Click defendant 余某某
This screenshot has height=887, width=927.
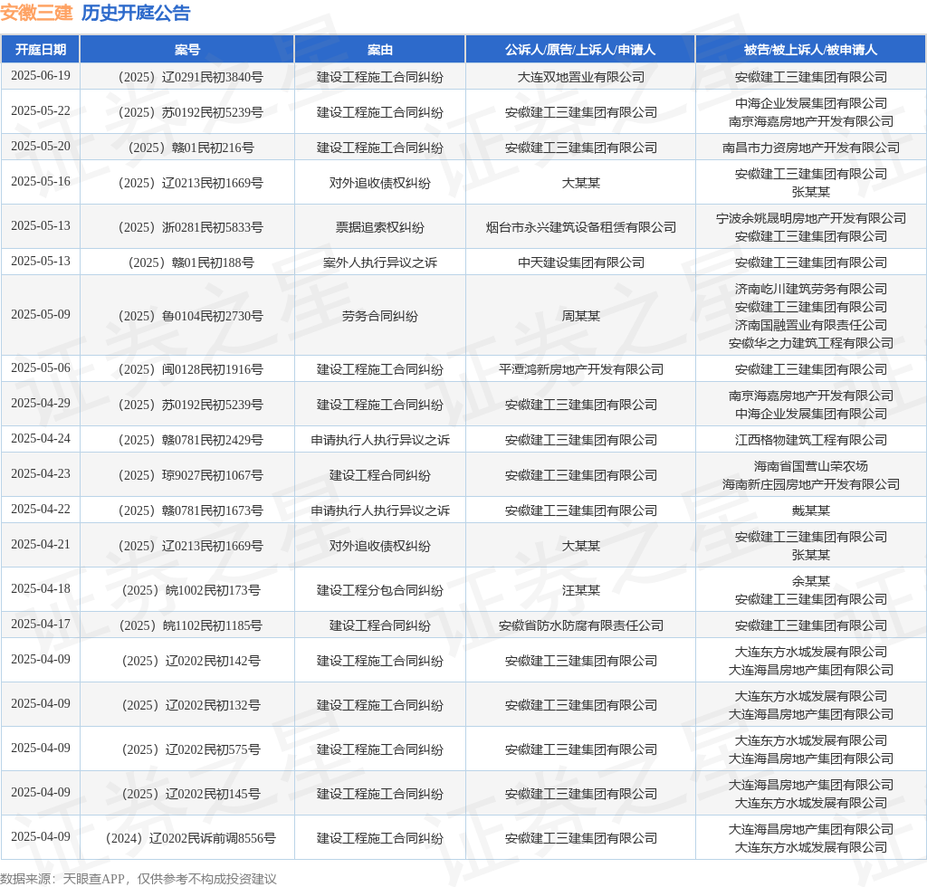(x=810, y=581)
